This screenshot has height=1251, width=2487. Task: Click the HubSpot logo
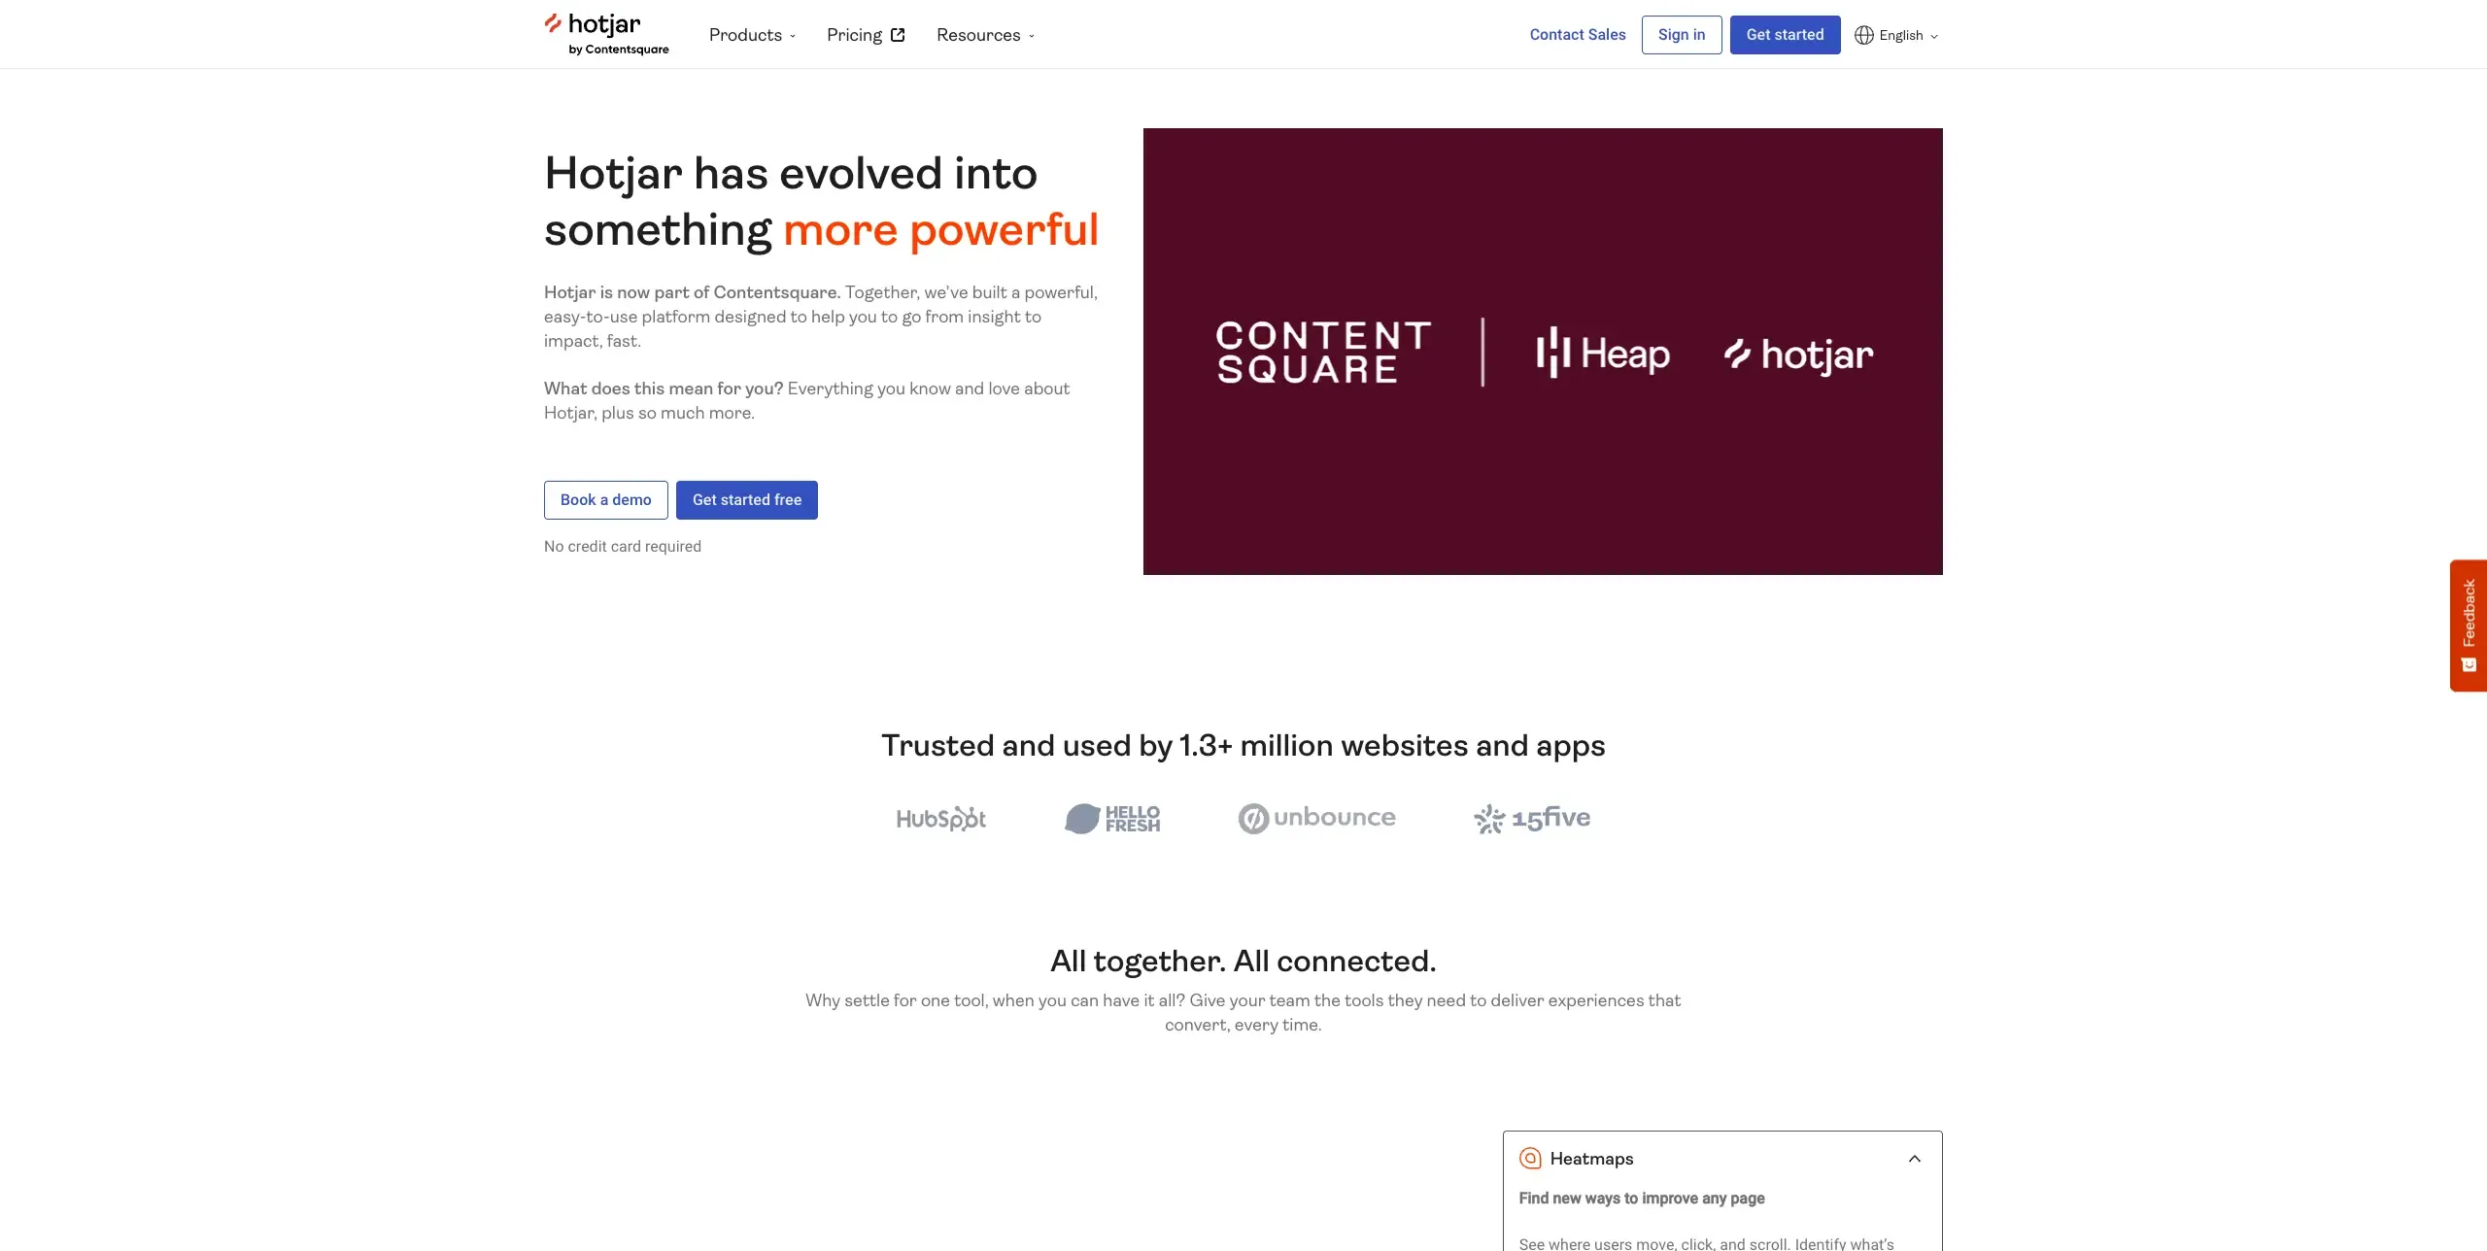coord(940,818)
